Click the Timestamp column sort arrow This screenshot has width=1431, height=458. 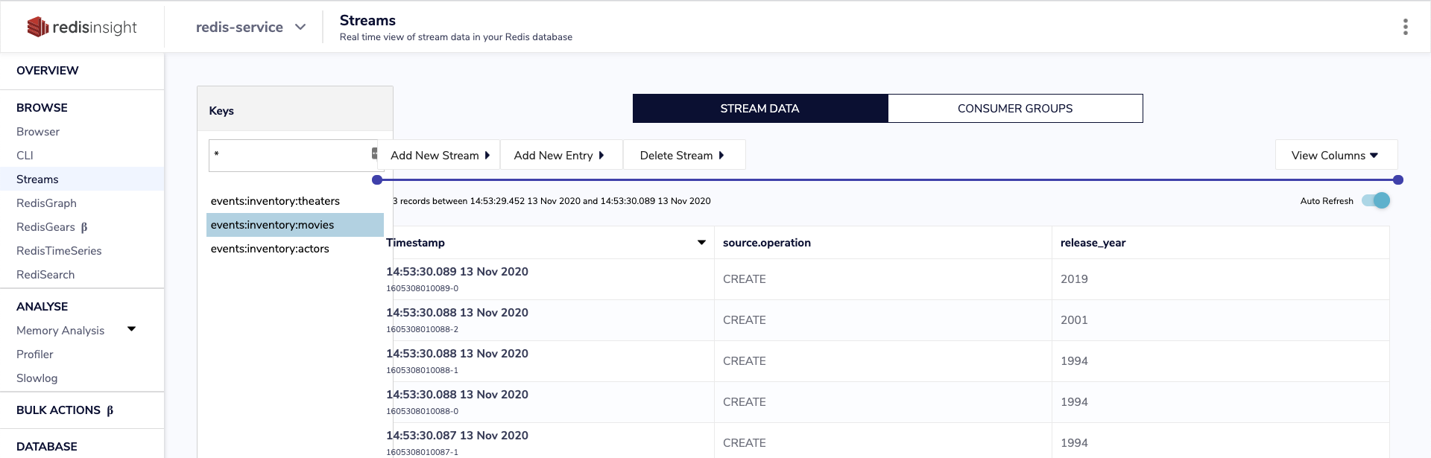click(701, 243)
